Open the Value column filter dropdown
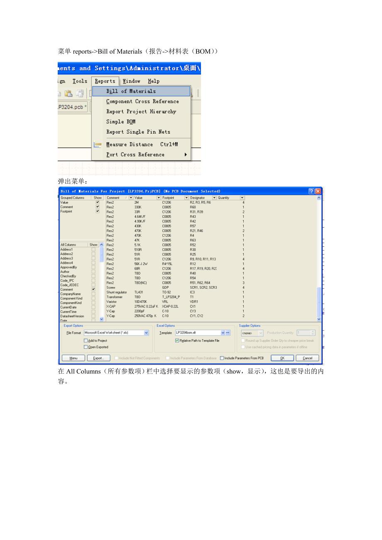Viewport: 382px width, 540px height. coord(159,198)
